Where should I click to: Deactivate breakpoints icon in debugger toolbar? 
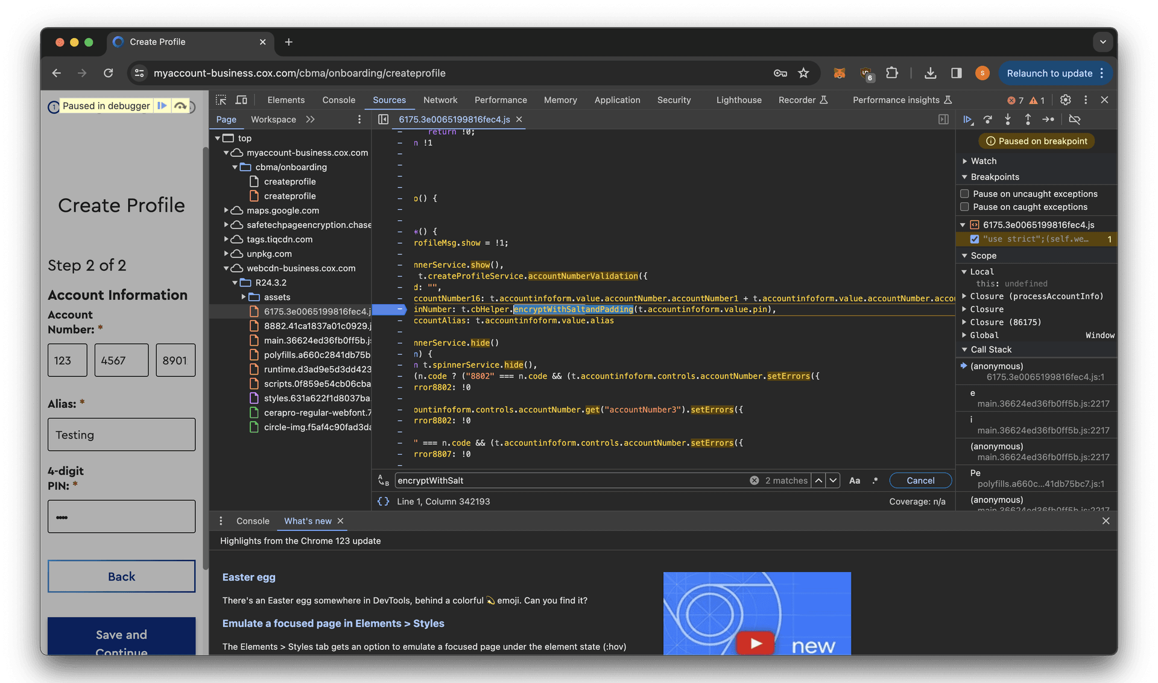click(x=1074, y=119)
